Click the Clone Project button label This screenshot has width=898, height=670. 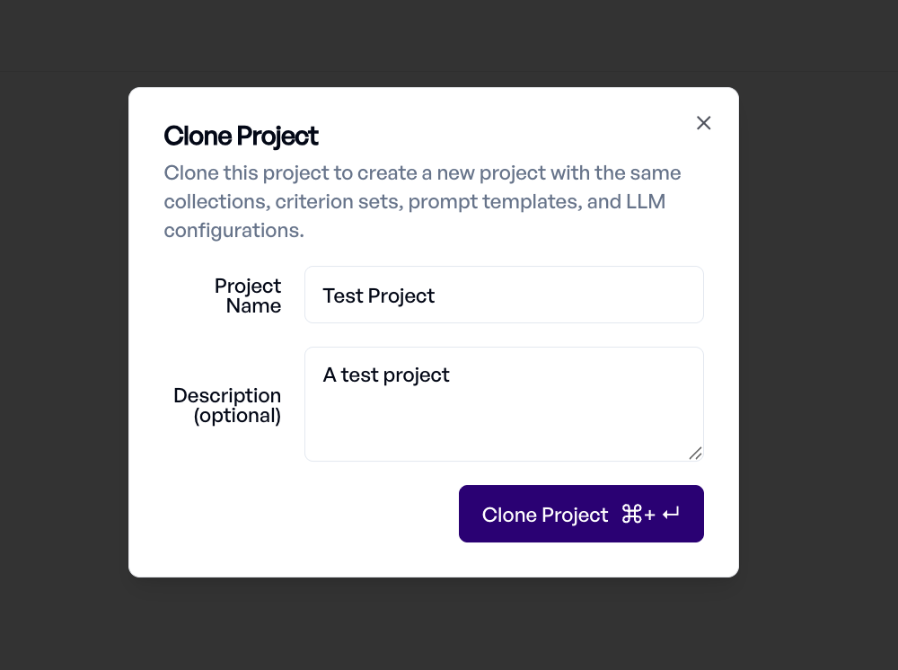coord(545,515)
